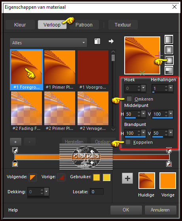Open the Dekking value dropdown arrow
The width and height of the screenshot is (182, 221).
[x=47, y=192]
